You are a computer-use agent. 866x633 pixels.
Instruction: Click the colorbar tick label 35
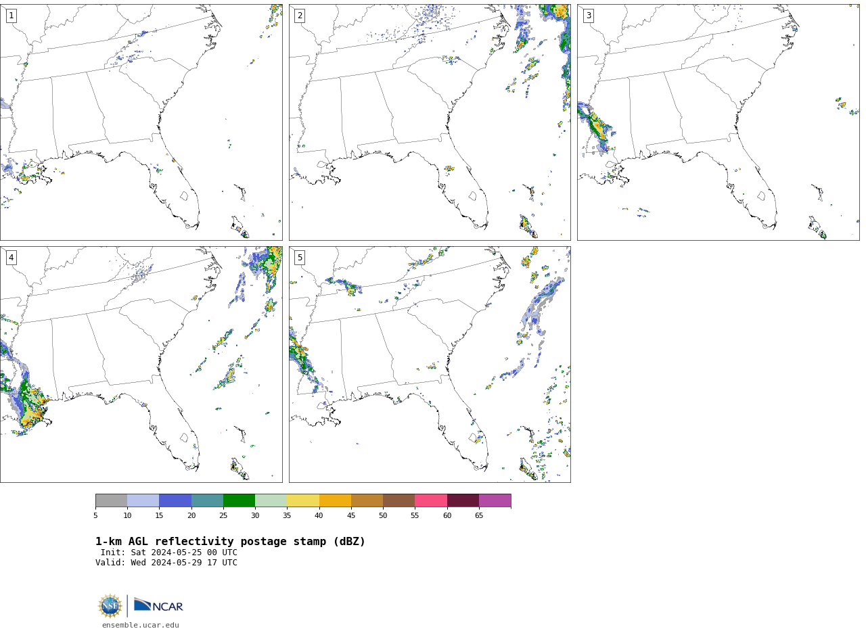pyautogui.click(x=287, y=516)
